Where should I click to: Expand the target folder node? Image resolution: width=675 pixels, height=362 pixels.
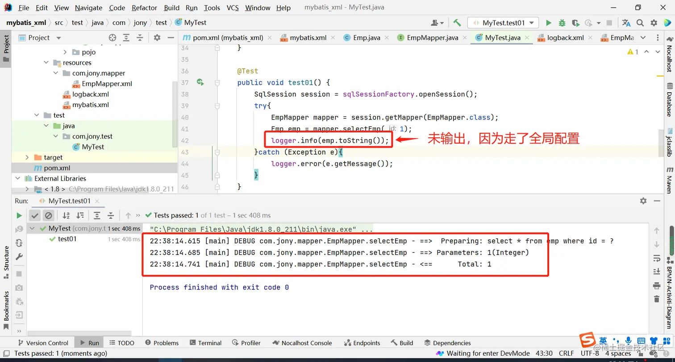point(27,157)
